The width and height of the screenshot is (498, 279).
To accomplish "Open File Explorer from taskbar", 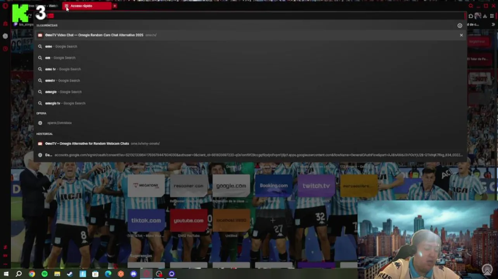I will [57, 274].
